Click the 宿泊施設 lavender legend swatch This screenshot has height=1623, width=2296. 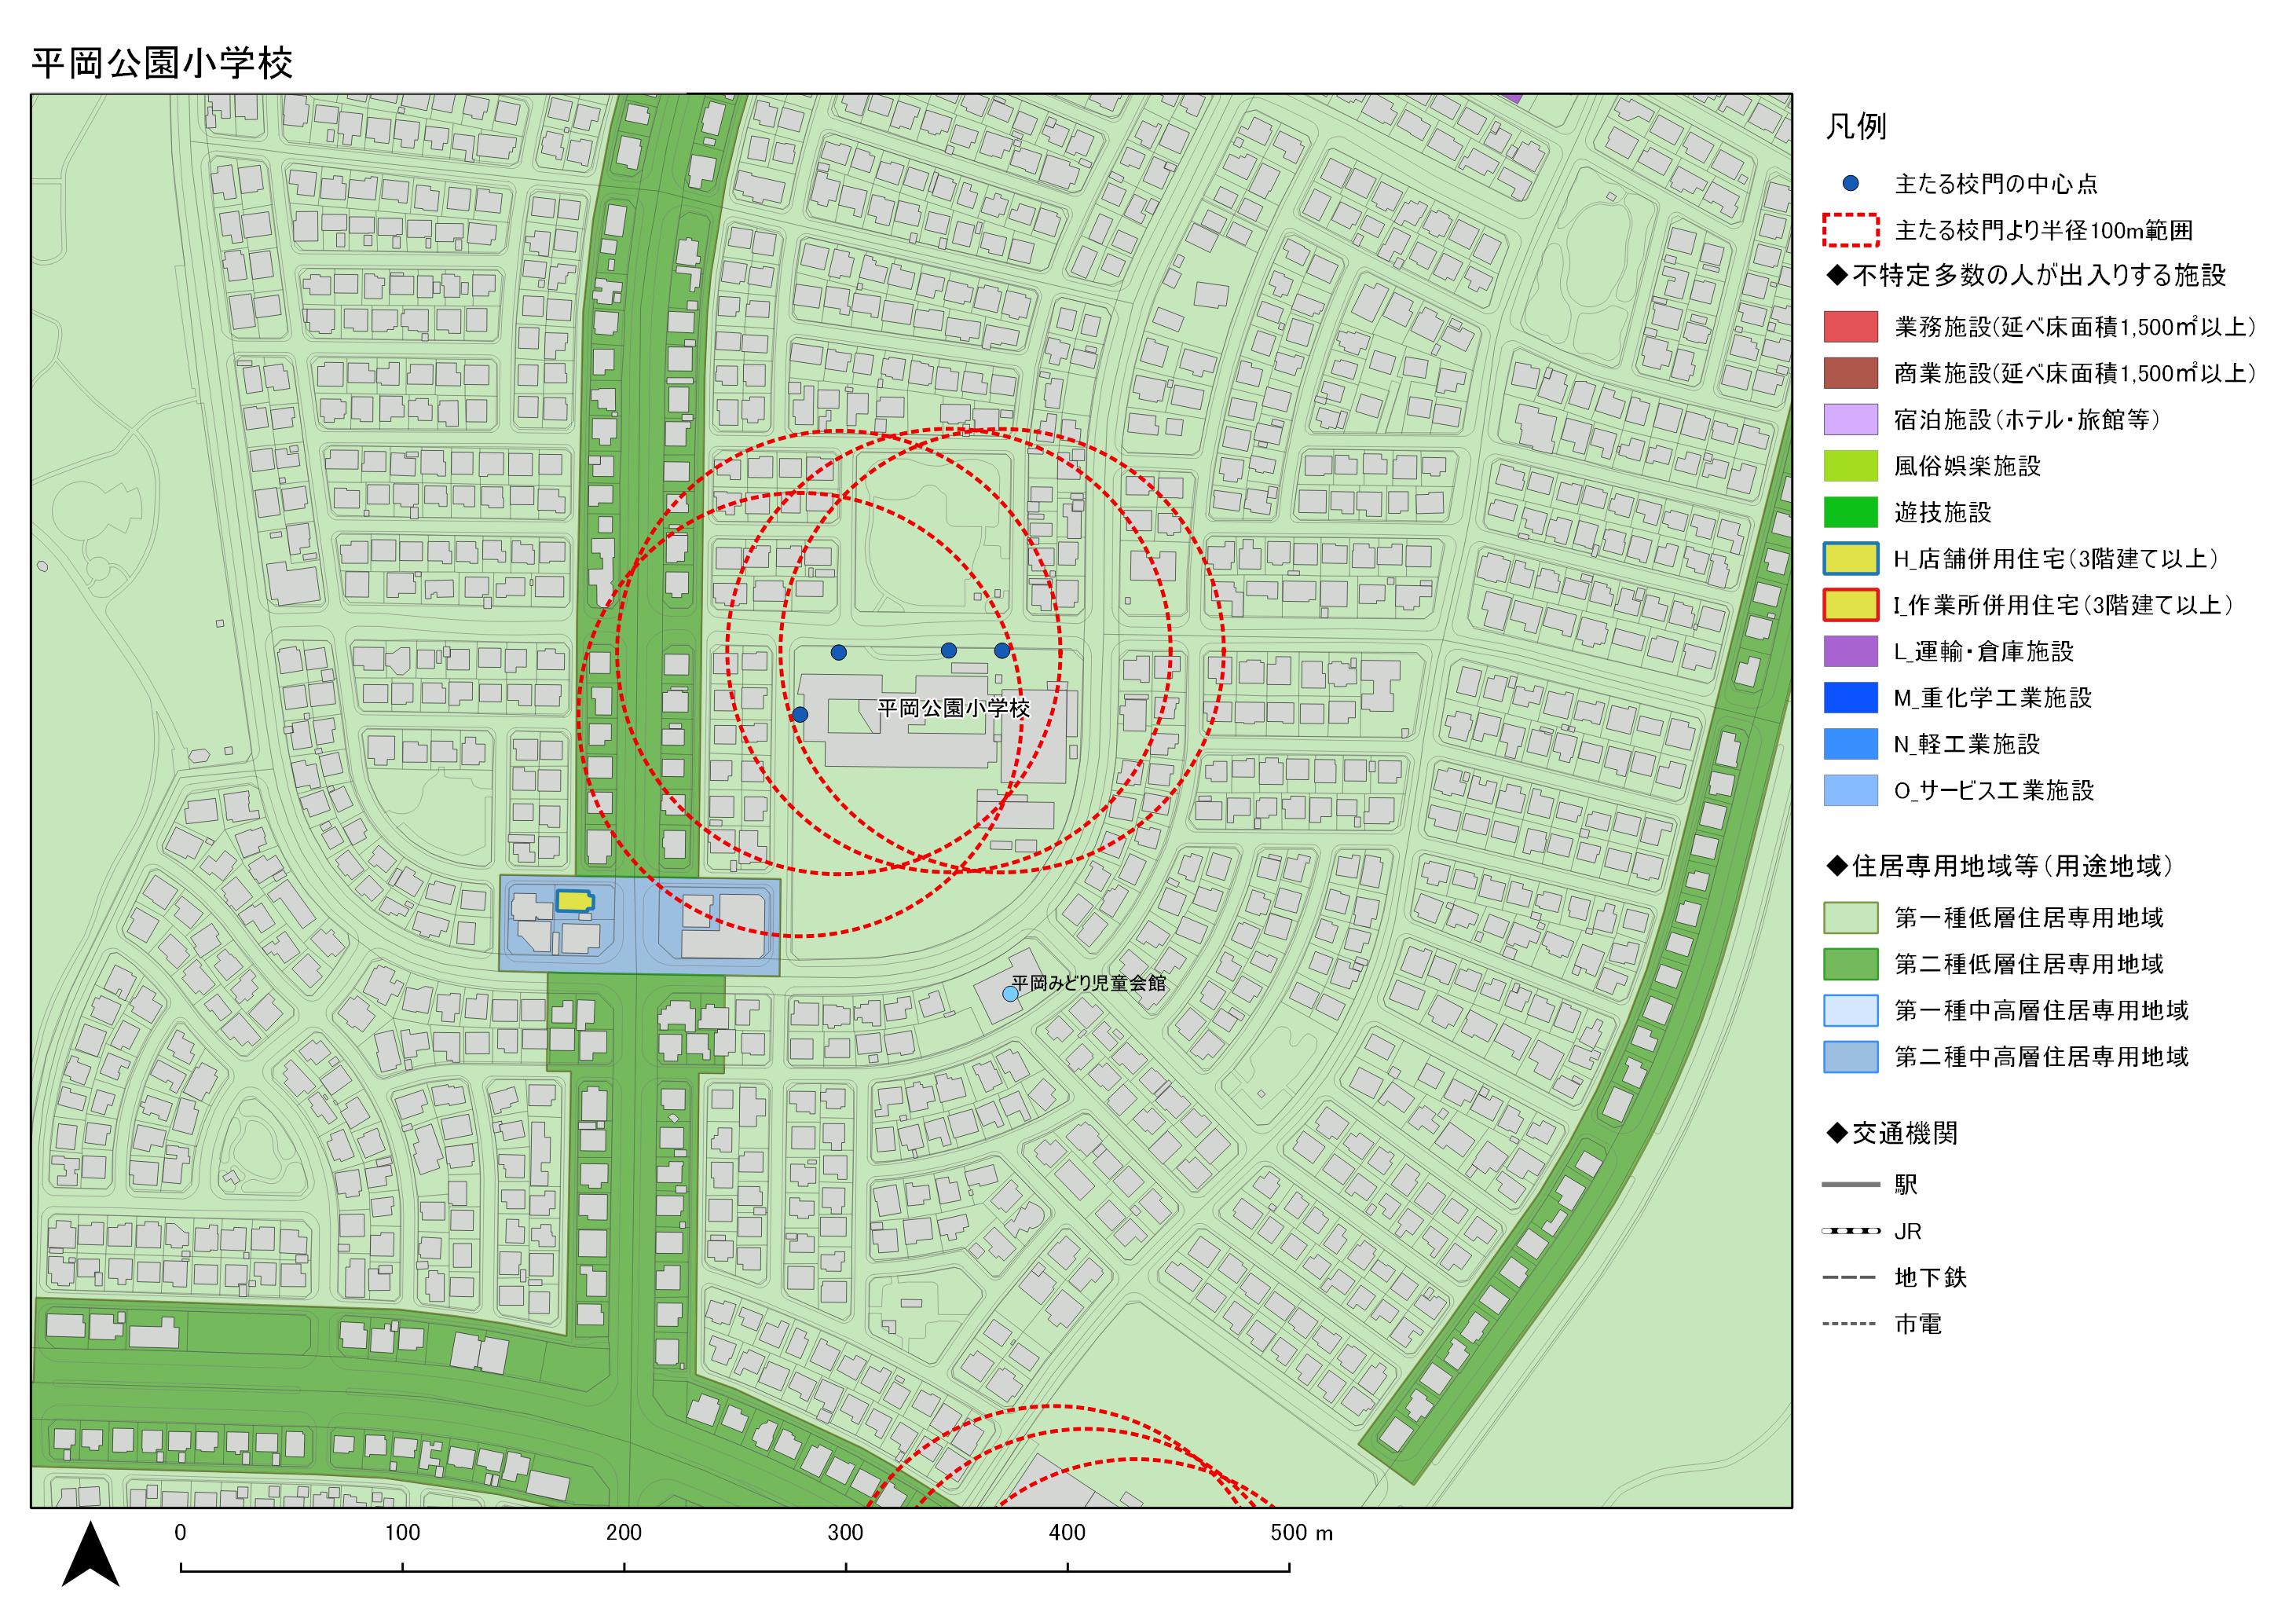[x=1851, y=419]
